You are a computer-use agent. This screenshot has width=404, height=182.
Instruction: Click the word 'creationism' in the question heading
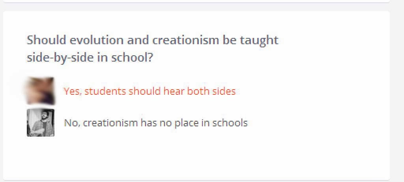[185, 40]
